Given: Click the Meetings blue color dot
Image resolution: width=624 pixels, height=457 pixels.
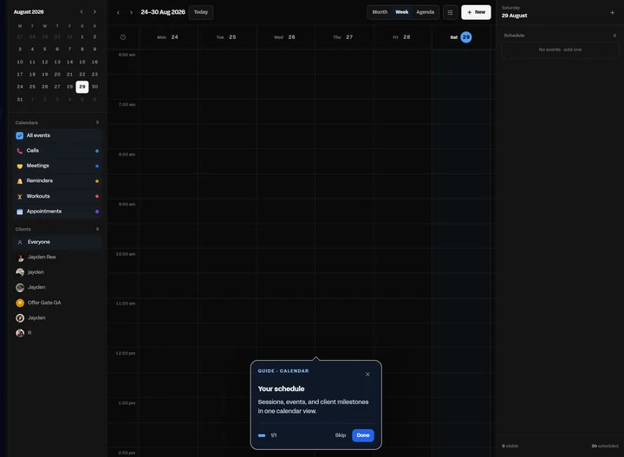Looking at the screenshot, I should [97, 166].
